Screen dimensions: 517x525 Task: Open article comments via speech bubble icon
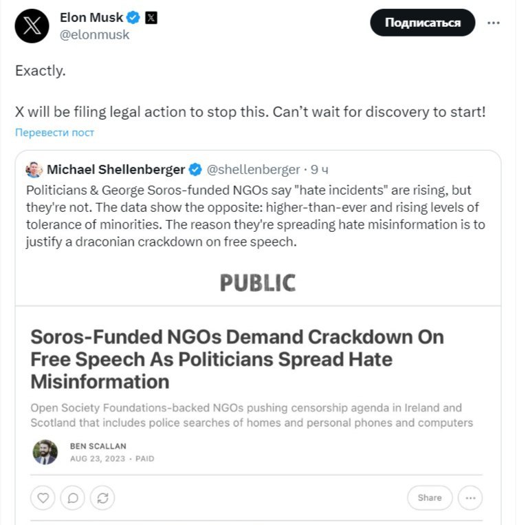pyautogui.click(x=73, y=497)
